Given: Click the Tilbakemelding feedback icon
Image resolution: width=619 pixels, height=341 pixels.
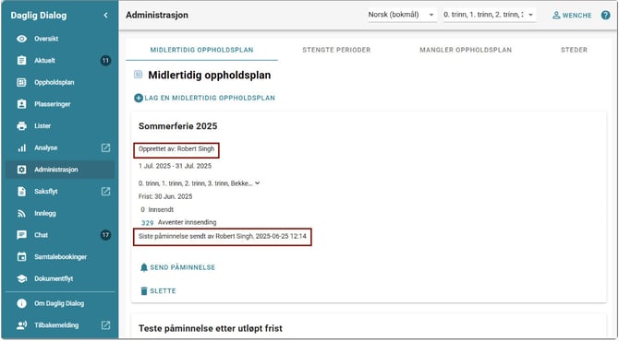Looking at the screenshot, I should pos(22,325).
